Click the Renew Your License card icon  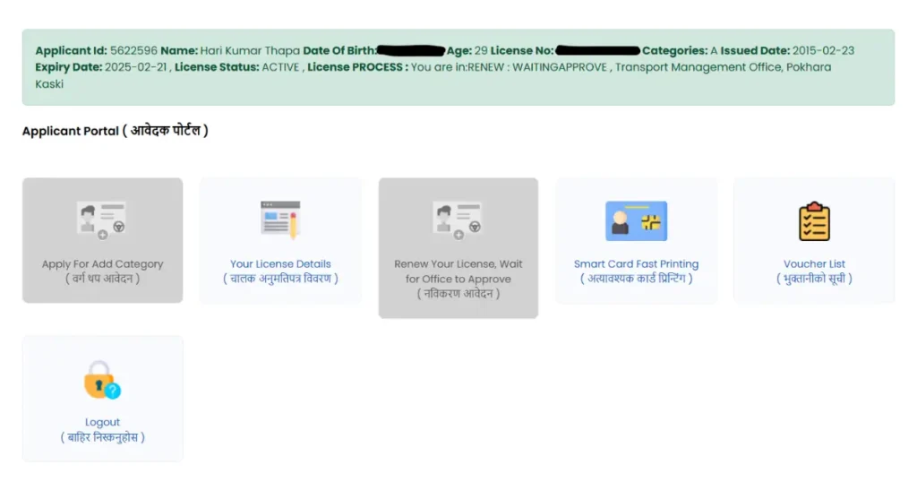point(458,220)
